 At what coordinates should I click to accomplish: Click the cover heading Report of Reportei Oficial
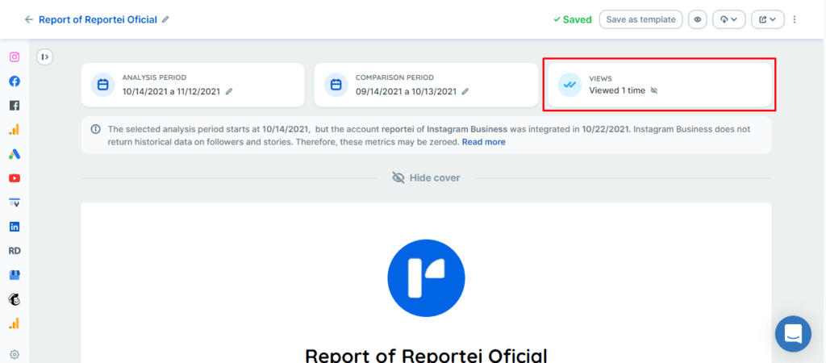pyautogui.click(x=426, y=355)
